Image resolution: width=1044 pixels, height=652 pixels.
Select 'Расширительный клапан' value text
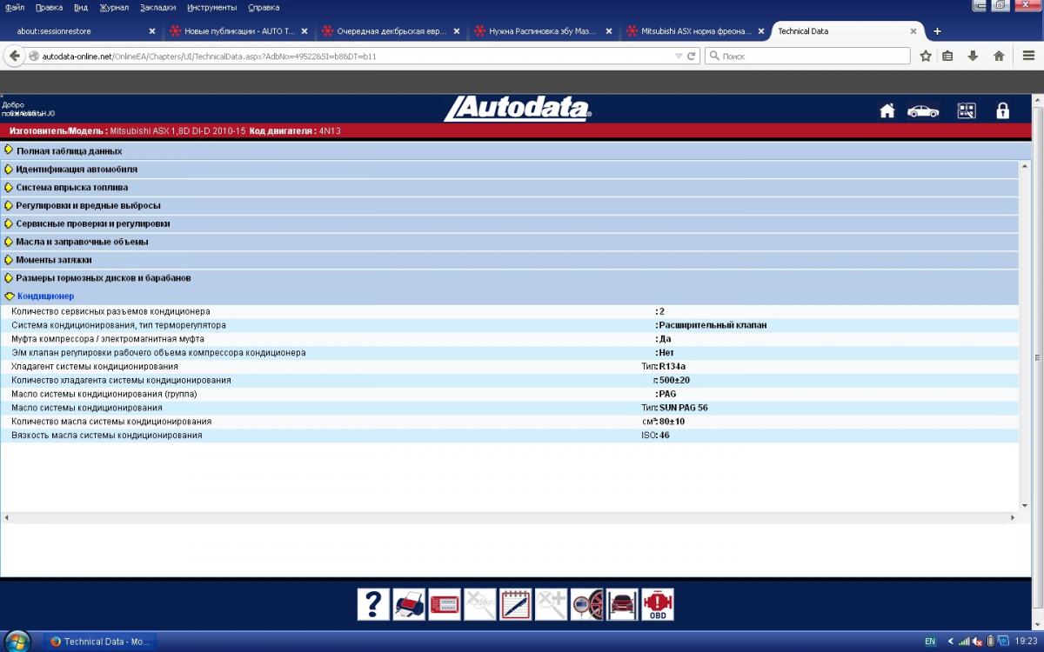point(713,325)
